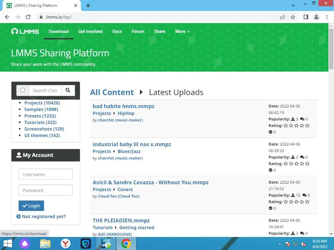This screenshot has height=250, width=334.
Task: Open bad habite lmms.mmpz project
Action: click(x=124, y=106)
